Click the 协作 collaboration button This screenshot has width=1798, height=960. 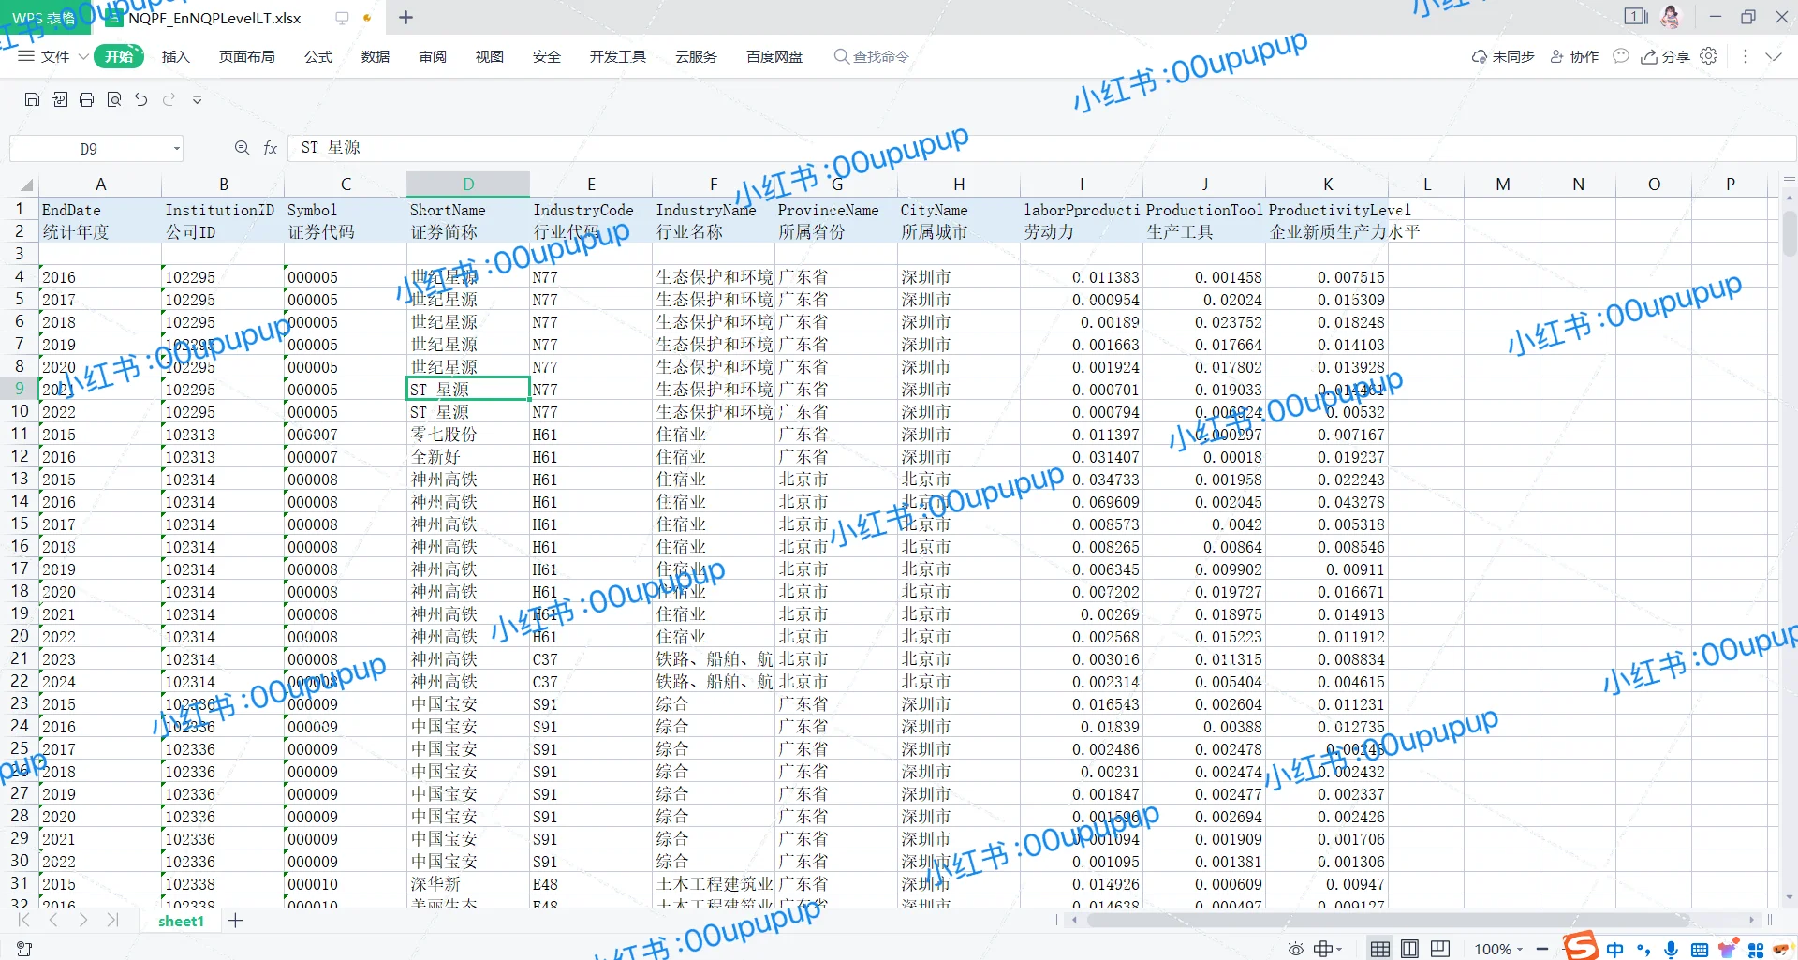click(1574, 56)
